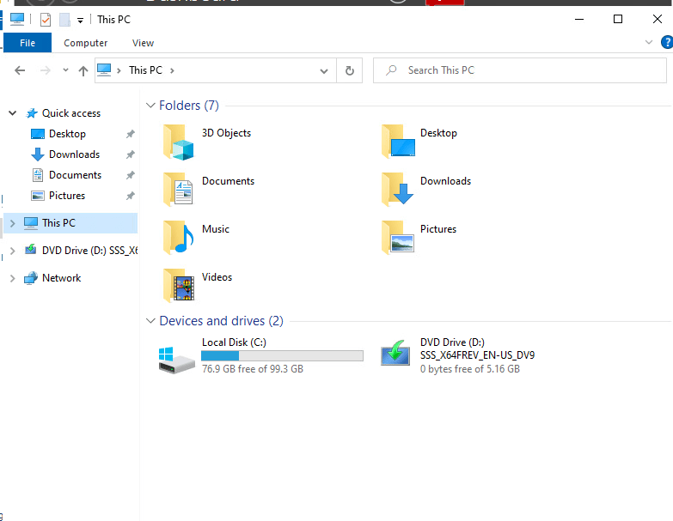Open the DVD Drive (D:) icon
The width and height of the screenshot is (673, 521).
pos(396,354)
